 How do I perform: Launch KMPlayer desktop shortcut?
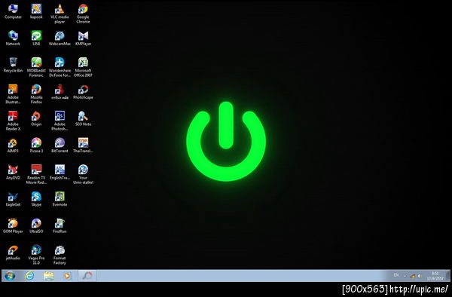click(x=83, y=38)
